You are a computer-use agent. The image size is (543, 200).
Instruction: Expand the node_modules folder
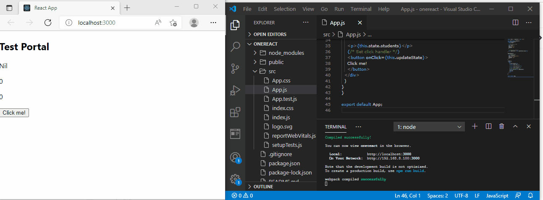click(281, 53)
